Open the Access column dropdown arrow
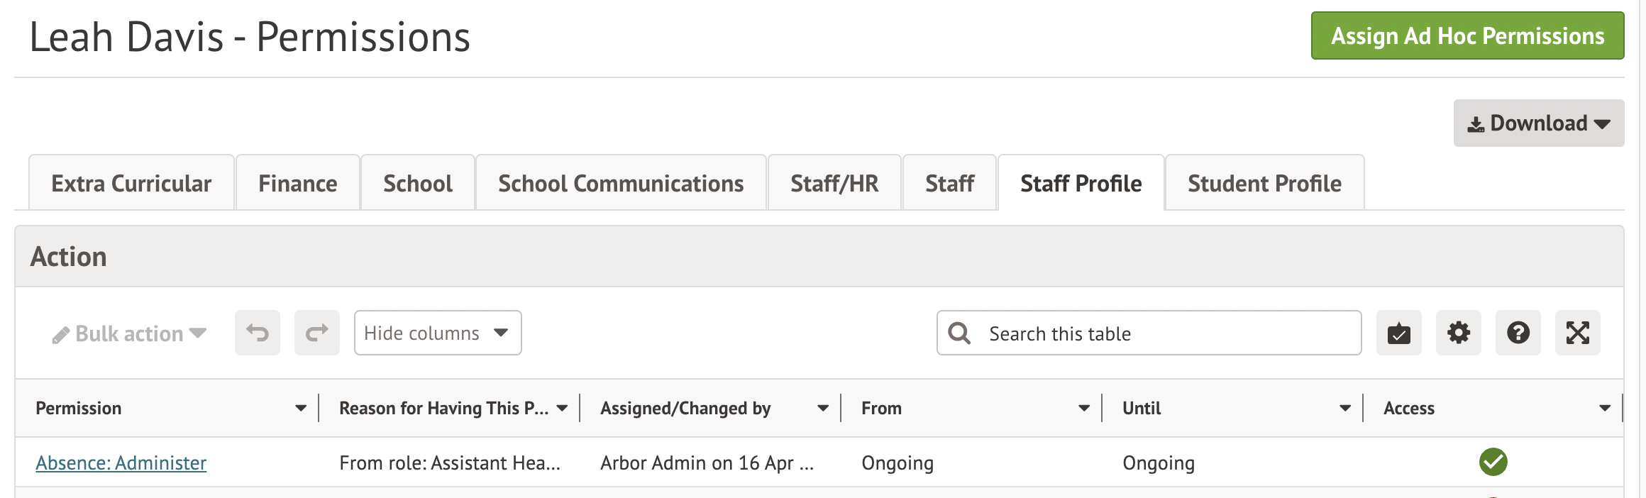The height and width of the screenshot is (498, 1646). [1605, 409]
